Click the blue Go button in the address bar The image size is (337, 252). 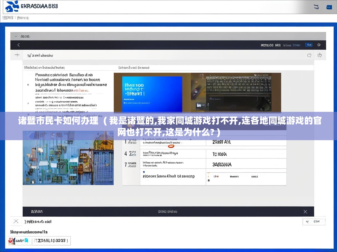coord(309,45)
